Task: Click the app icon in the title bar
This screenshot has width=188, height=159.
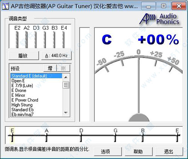Action: (x=6, y=6)
